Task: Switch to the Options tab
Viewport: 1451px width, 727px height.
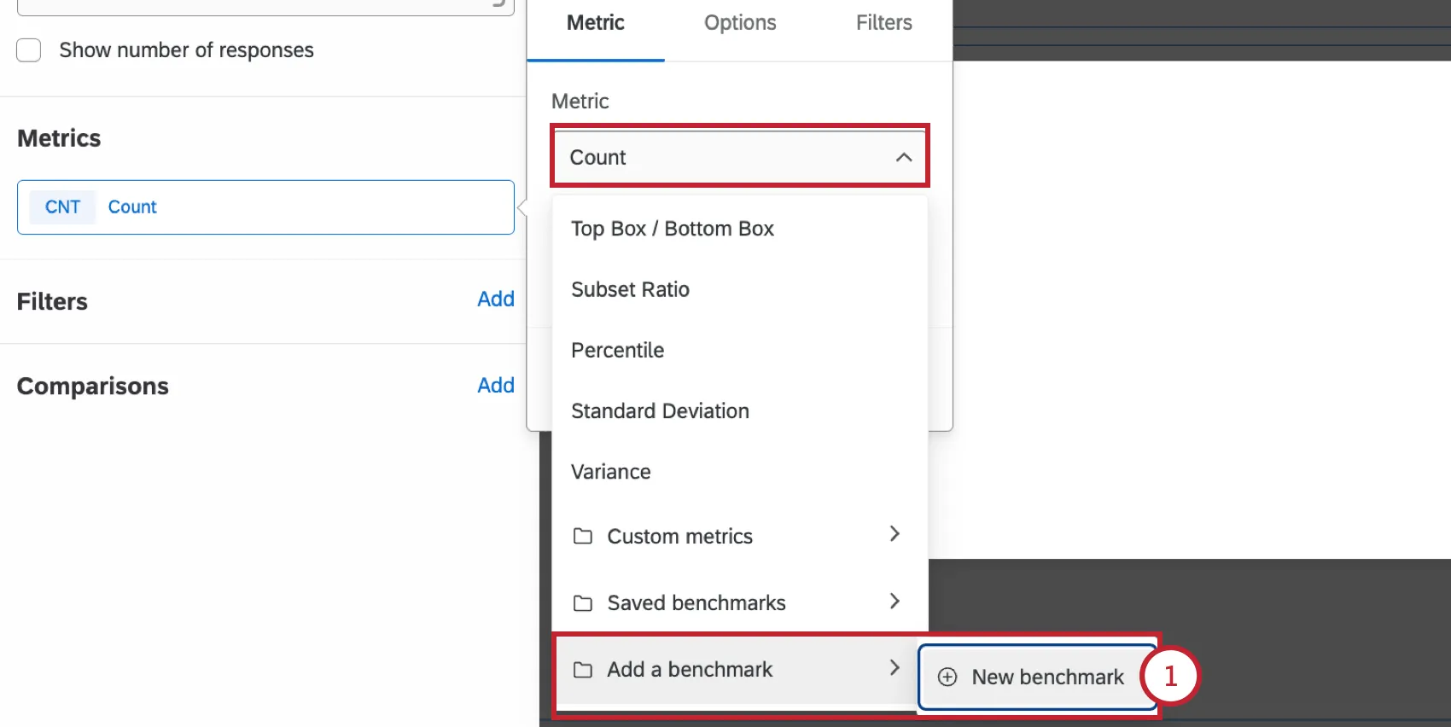Action: point(740,23)
